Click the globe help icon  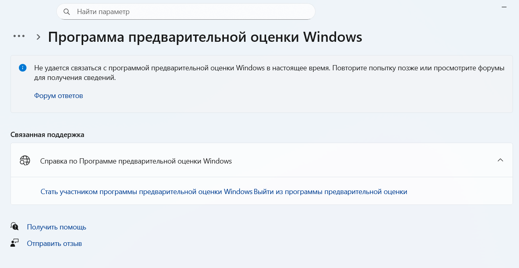tap(25, 161)
